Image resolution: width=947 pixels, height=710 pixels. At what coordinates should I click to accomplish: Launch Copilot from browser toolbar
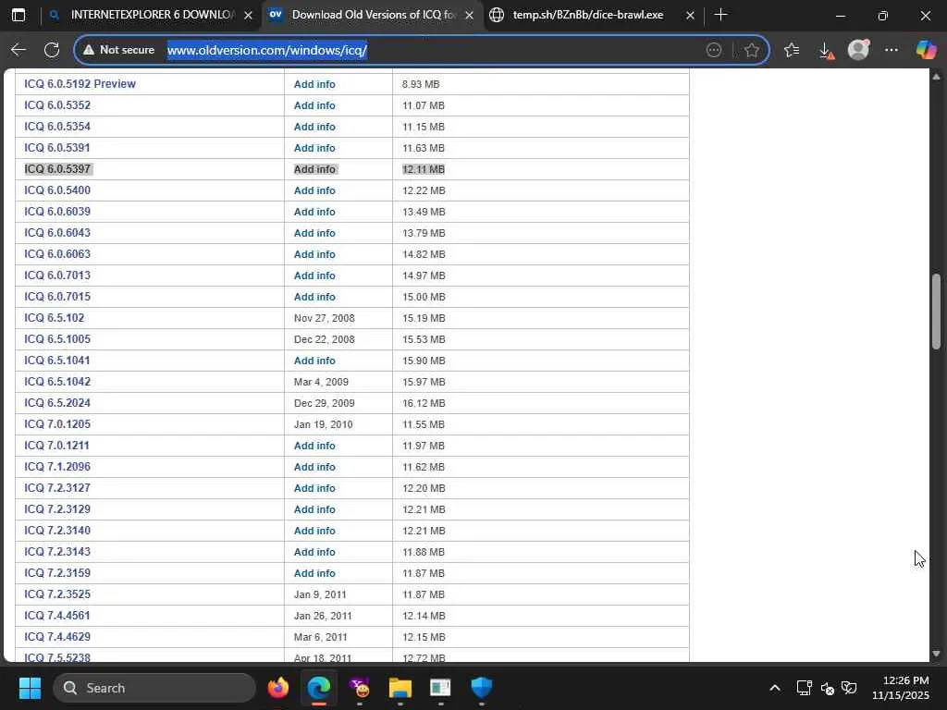[925, 50]
